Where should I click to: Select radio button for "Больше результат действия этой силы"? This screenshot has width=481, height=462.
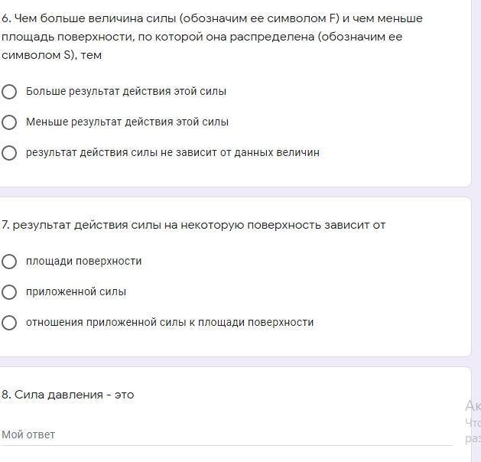(x=9, y=92)
